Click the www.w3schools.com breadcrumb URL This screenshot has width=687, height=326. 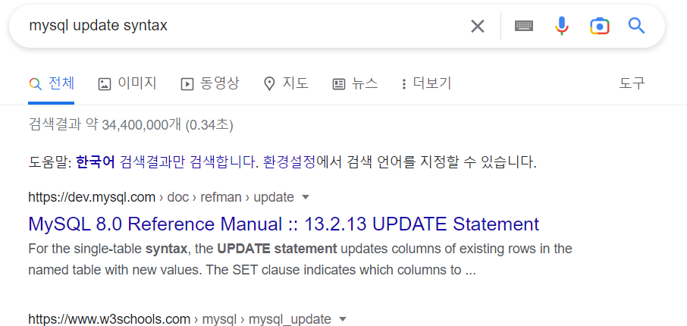click(x=180, y=319)
